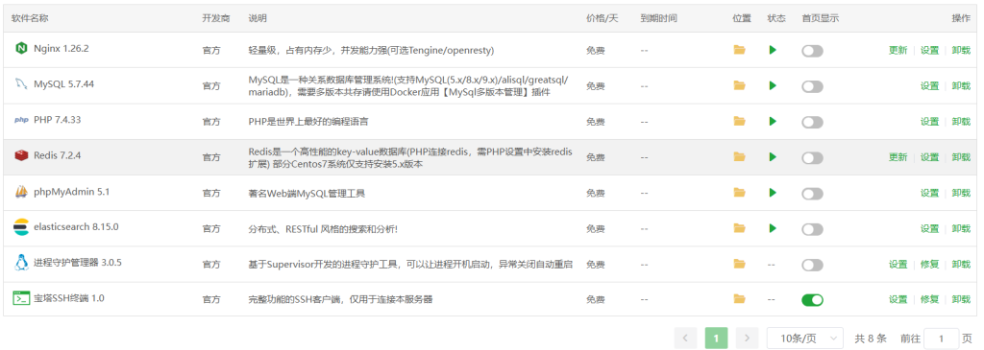Image resolution: width=984 pixels, height=350 pixels.
Task: Click the Nginx logo icon
Action: tap(21, 48)
